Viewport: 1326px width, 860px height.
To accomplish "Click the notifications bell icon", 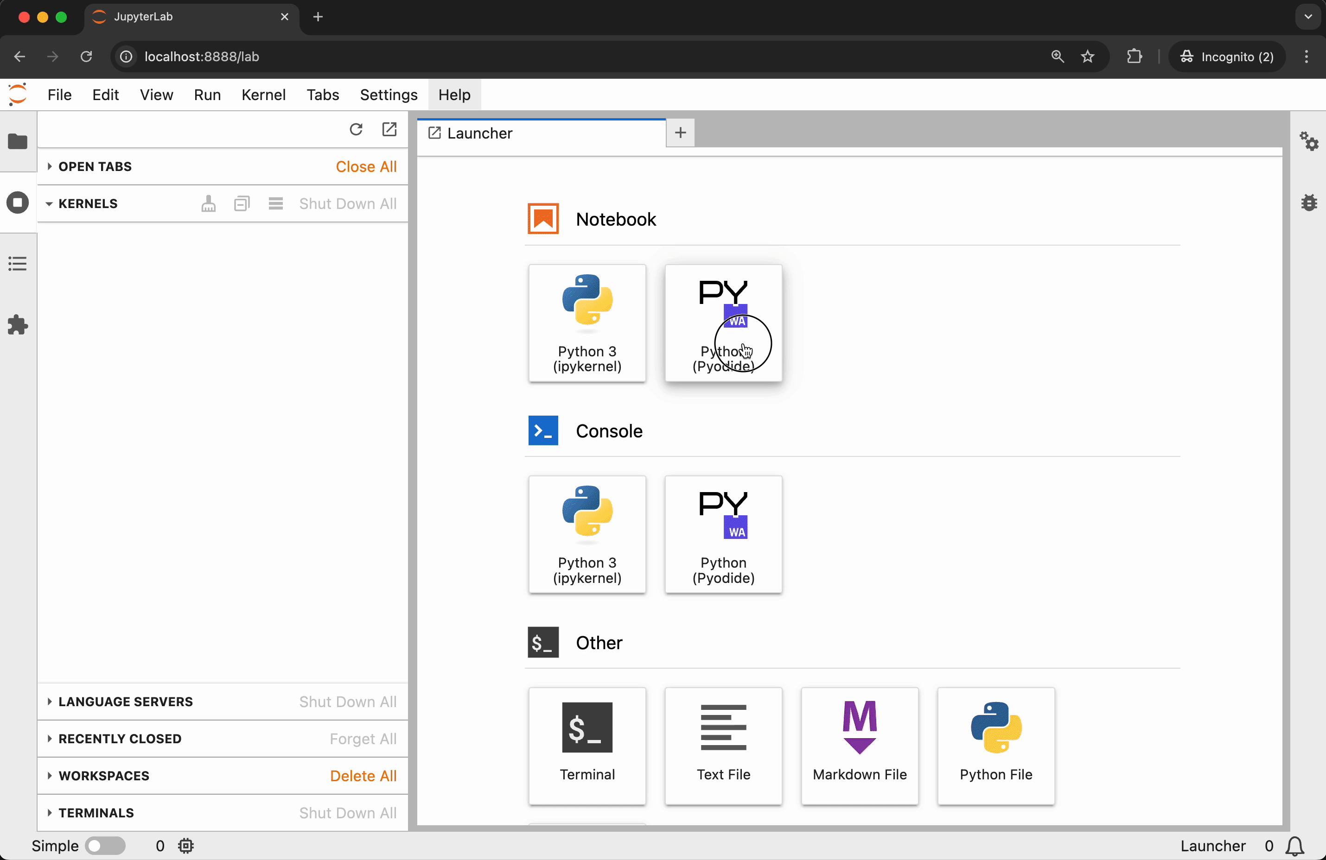I will (1295, 846).
